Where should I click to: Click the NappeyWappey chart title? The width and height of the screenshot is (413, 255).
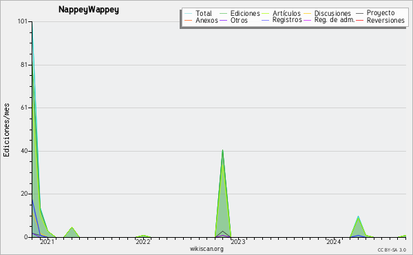click(89, 10)
